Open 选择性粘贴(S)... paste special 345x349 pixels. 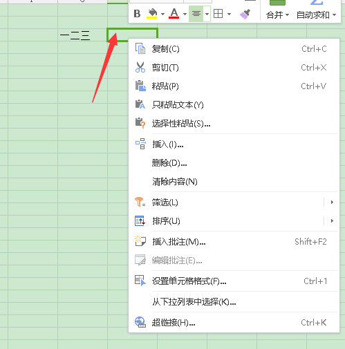[234, 124]
